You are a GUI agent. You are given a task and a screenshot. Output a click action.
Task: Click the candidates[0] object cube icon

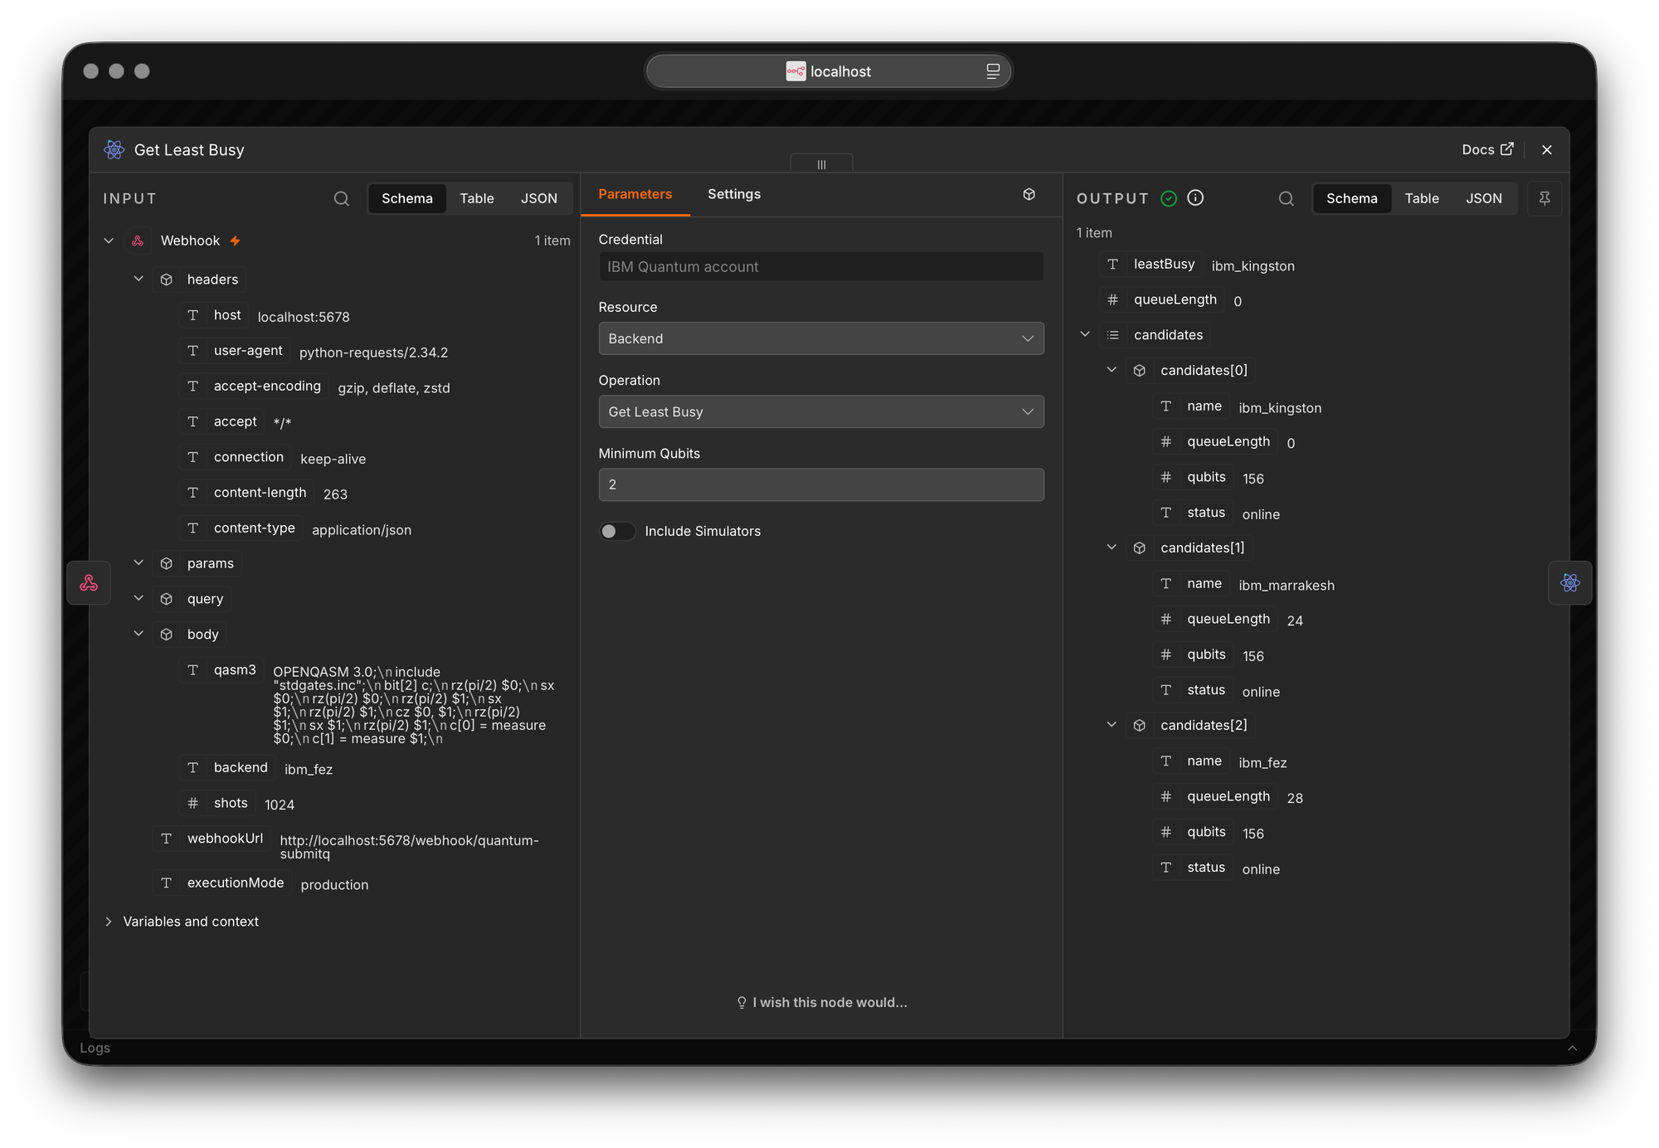click(x=1140, y=371)
